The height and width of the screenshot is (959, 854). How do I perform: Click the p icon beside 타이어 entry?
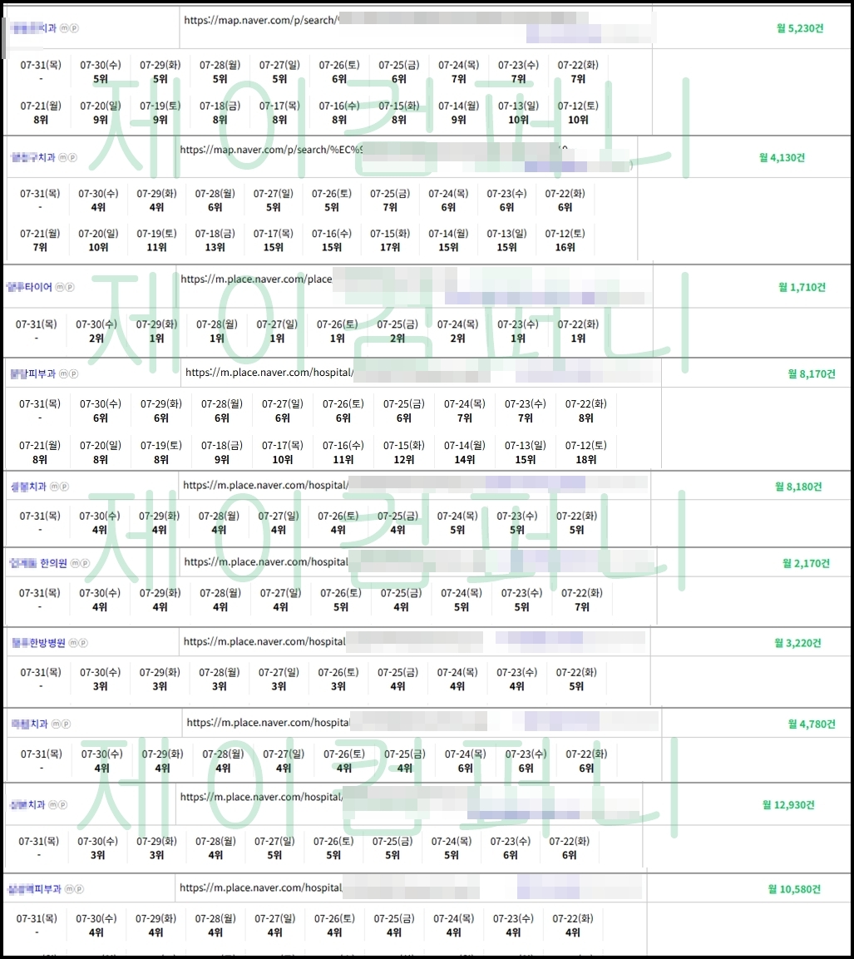[x=70, y=287]
